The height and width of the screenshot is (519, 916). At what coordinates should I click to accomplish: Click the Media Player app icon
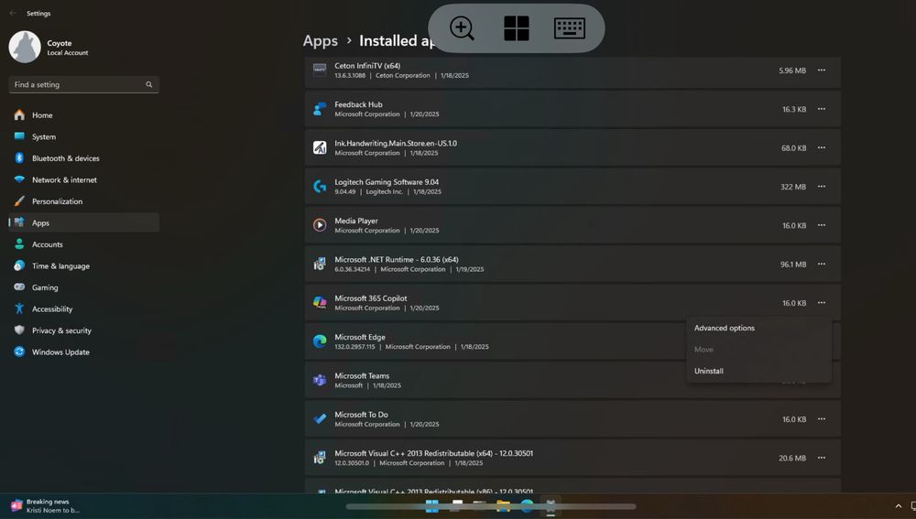pos(320,225)
